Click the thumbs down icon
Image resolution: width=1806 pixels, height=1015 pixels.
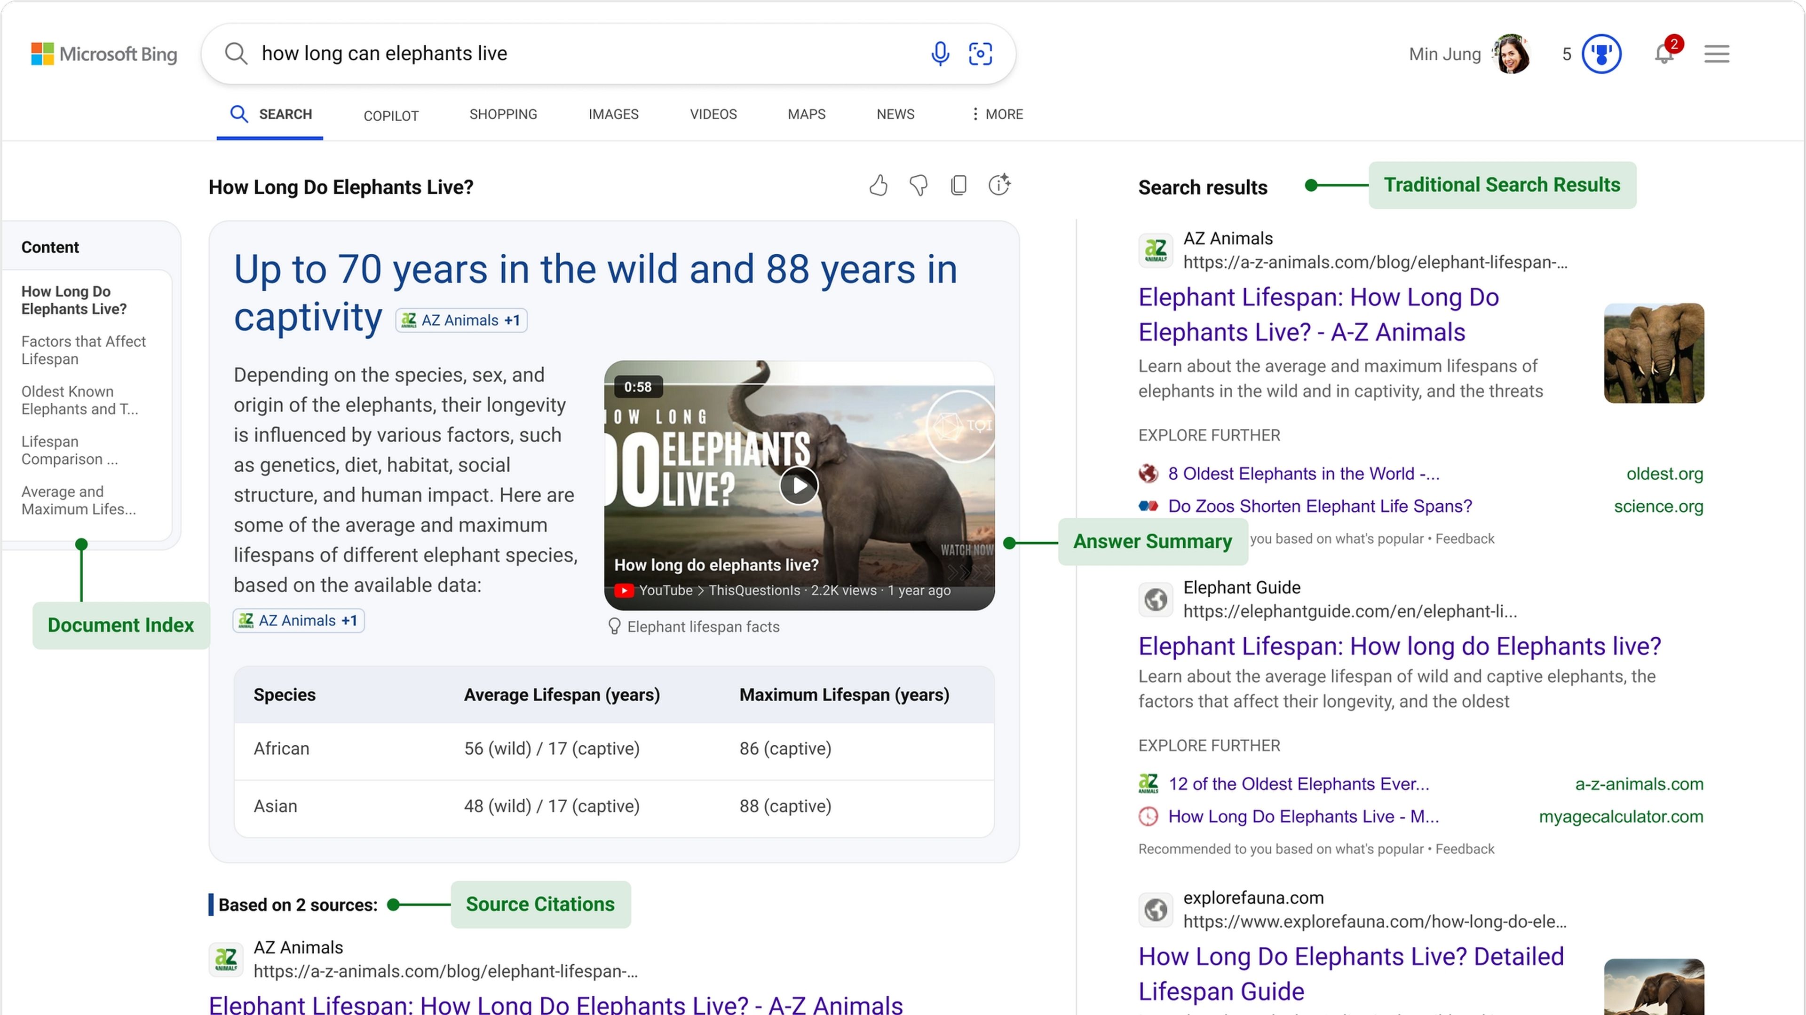click(x=918, y=185)
